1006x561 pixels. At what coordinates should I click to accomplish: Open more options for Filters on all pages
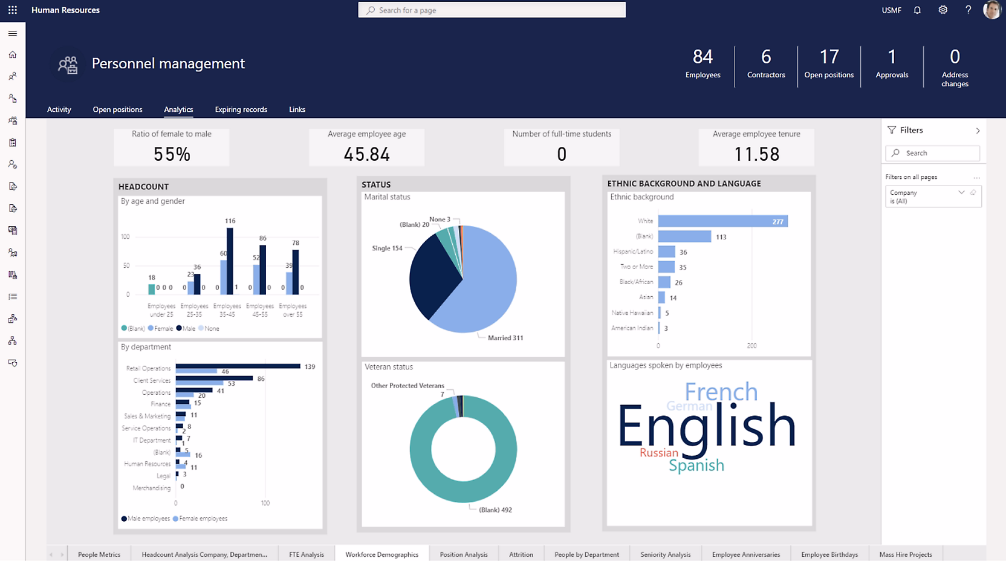(976, 177)
